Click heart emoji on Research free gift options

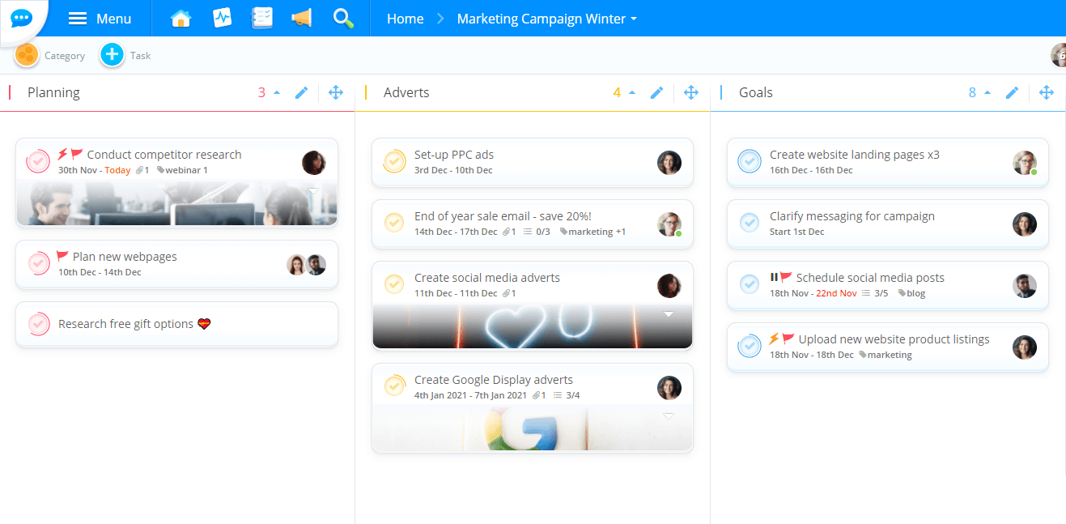204,324
